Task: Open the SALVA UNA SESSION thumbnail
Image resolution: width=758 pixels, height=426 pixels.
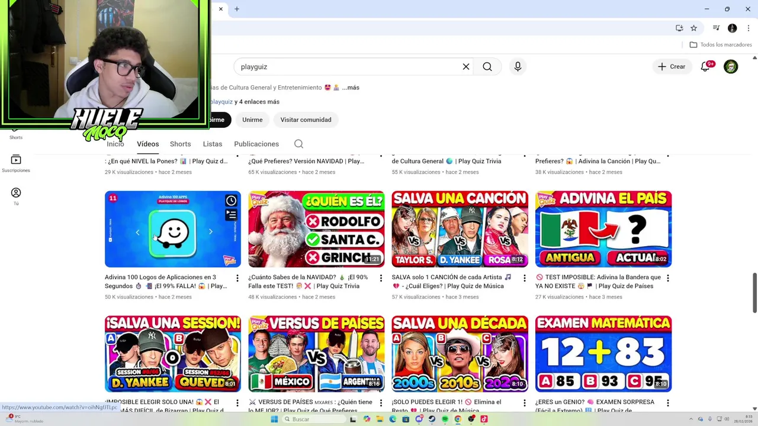Action: coord(173,354)
